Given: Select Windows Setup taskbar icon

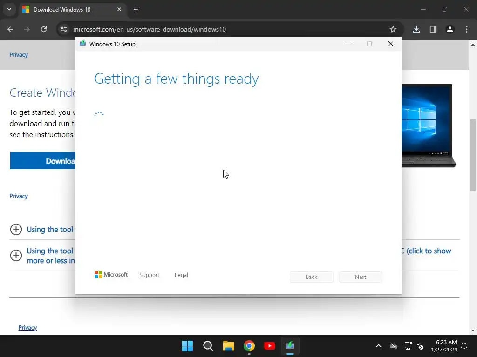Looking at the screenshot, I should (290, 346).
